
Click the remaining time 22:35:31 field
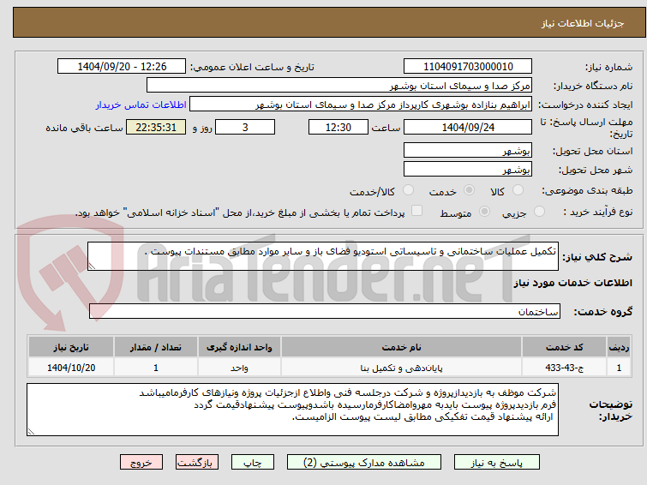click(156, 127)
